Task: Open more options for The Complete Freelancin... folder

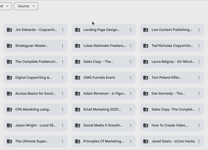Action: pos(63,62)
